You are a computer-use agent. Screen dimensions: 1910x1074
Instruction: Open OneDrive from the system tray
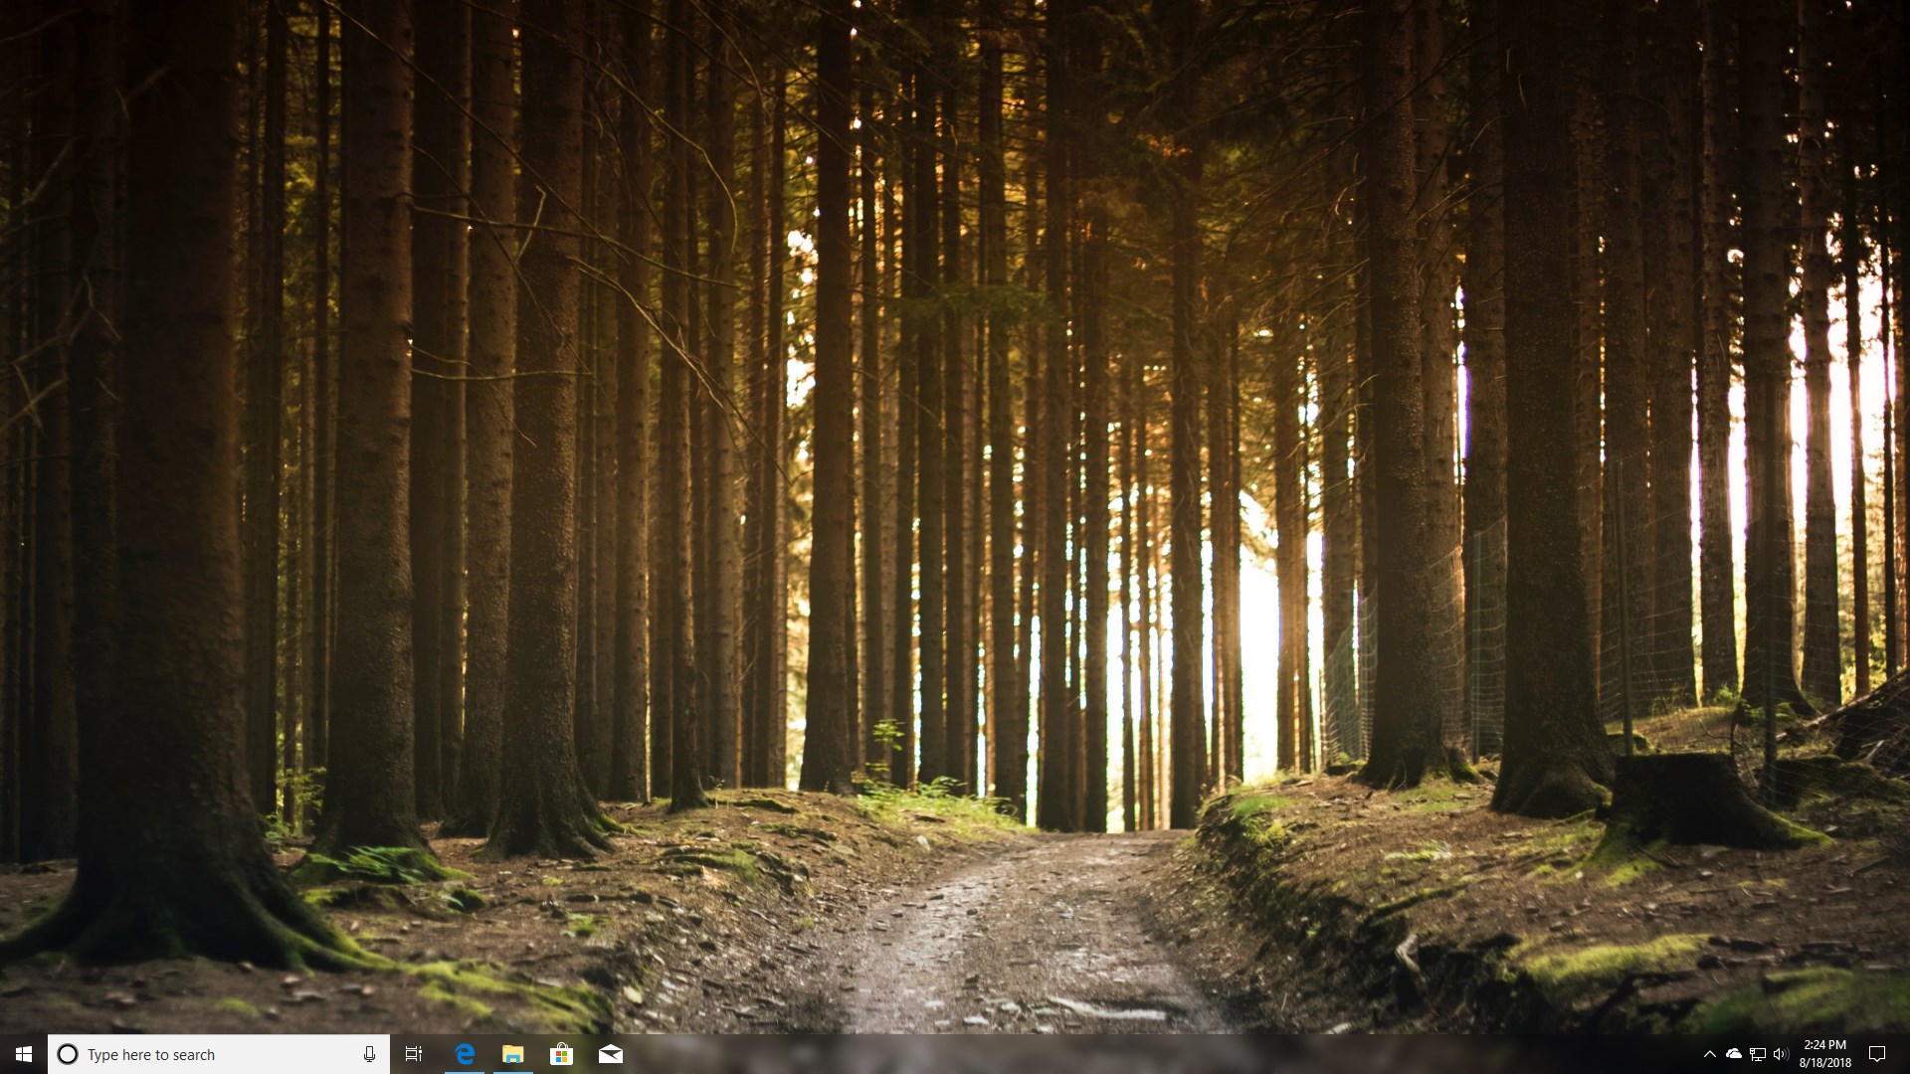tap(1736, 1054)
